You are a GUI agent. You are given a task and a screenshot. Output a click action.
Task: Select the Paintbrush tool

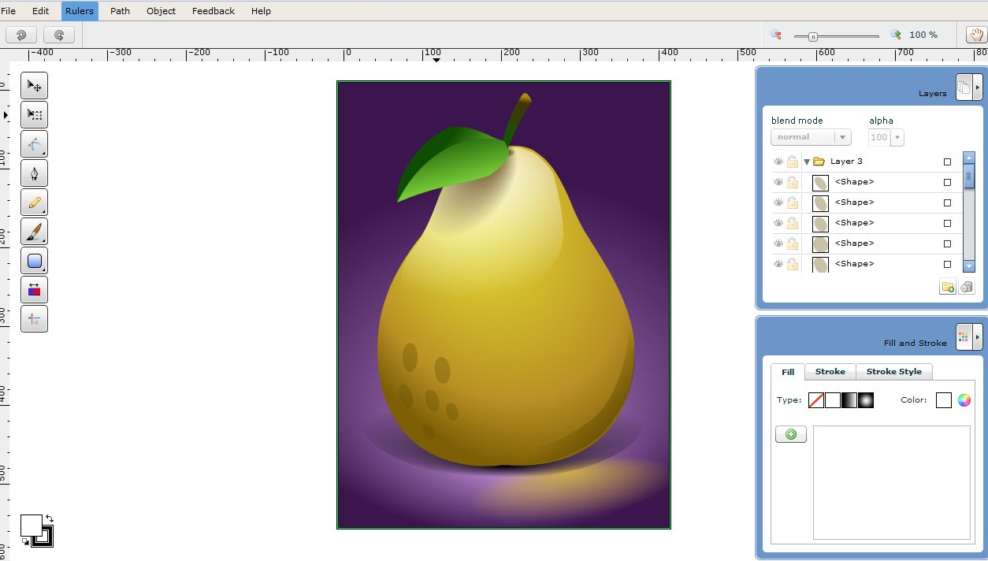(x=34, y=231)
